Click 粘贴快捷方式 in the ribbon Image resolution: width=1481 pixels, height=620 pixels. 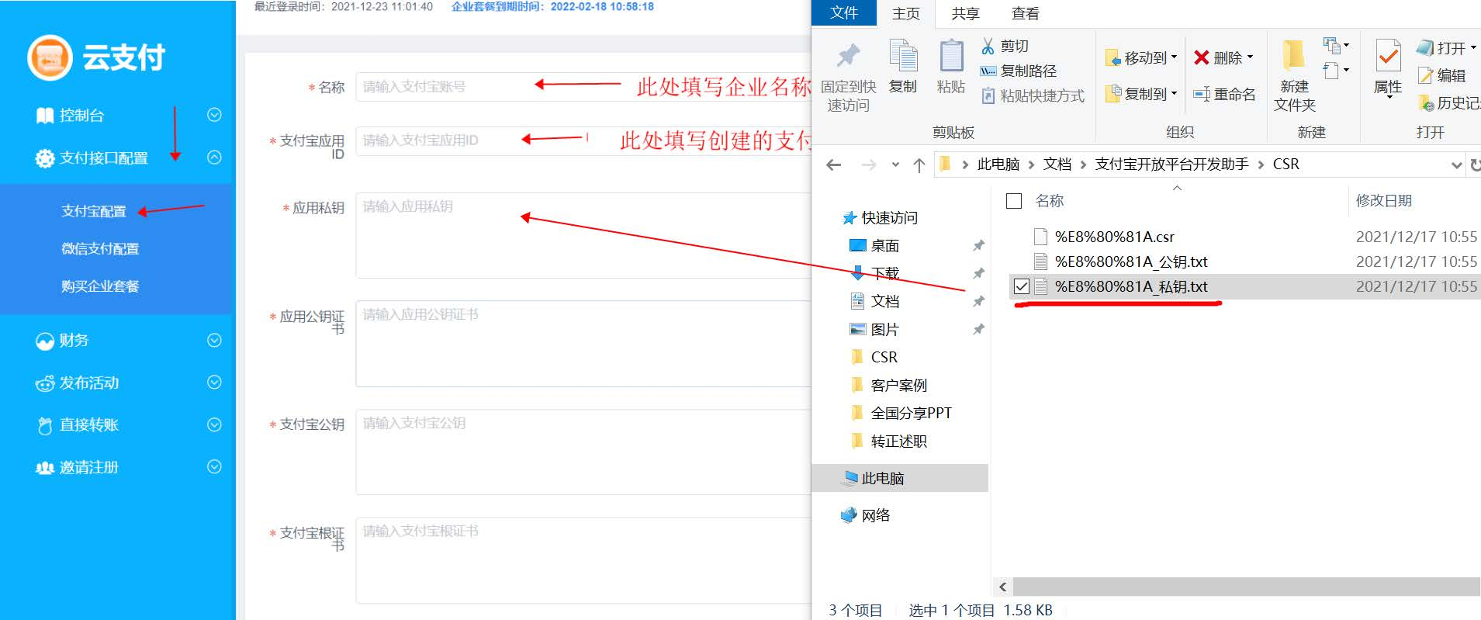pyautogui.click(x=1033, y=95)
